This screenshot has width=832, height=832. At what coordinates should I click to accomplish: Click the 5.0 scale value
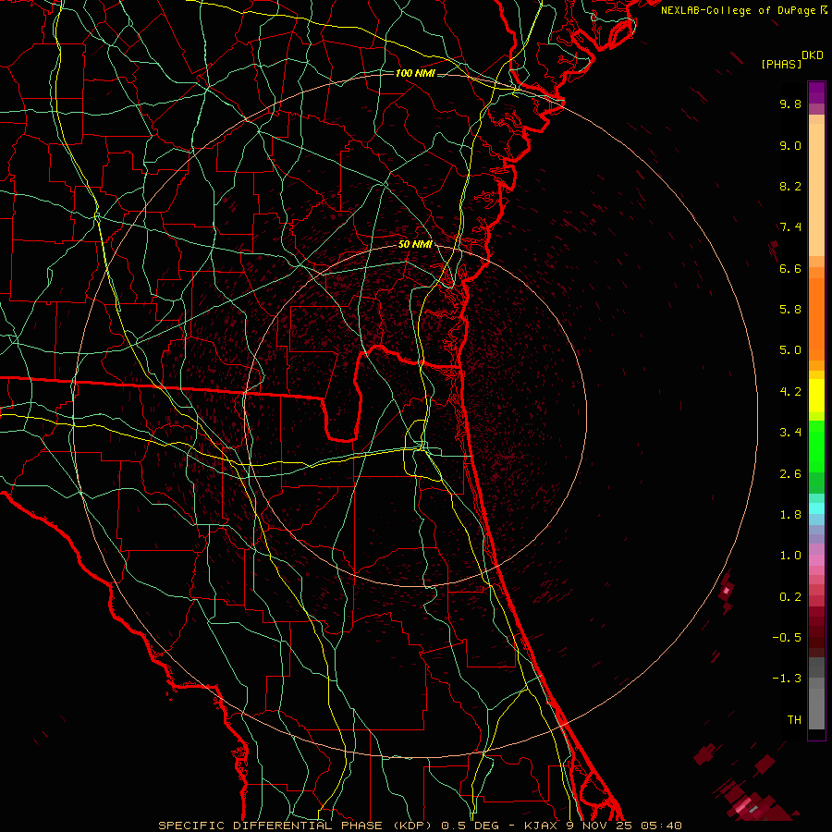pos(790,350)
